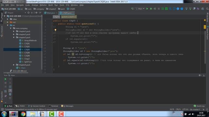The image size is (209, 117).
Task: Open the File menu
Action: point(2,5)
